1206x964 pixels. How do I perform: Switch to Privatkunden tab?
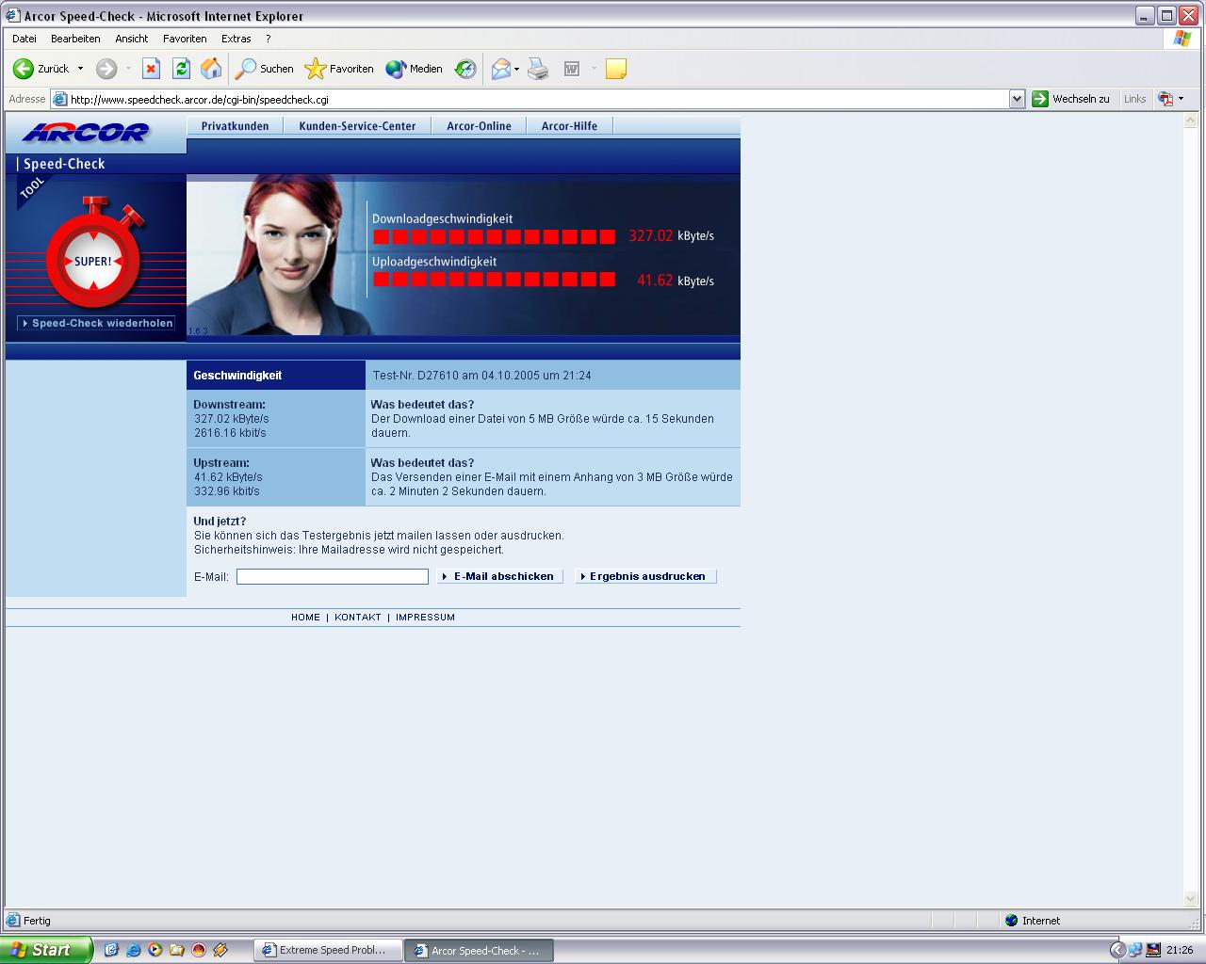(235, 126)
